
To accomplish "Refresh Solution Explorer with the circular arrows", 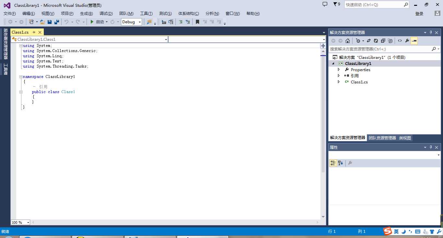I will click(376, 41).
